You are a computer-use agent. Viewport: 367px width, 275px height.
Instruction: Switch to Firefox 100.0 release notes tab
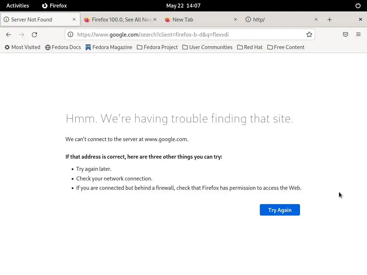pos(121,19)
